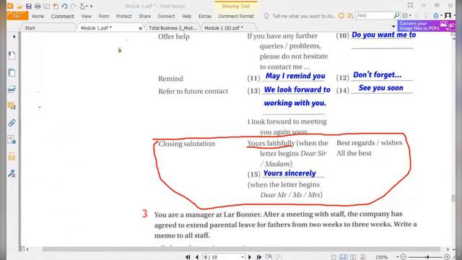This screenshot has width=462, height=260.
Task: Open the Comment ribbon tab
Action: (x=63, y=16)
